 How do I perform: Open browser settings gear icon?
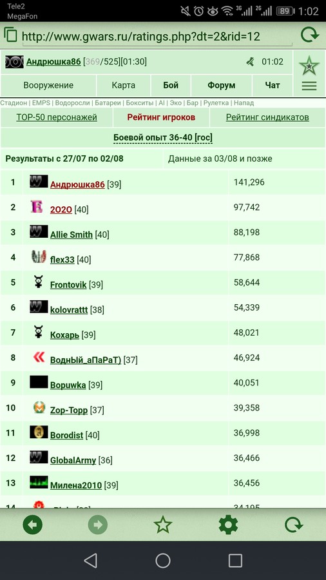228,525
